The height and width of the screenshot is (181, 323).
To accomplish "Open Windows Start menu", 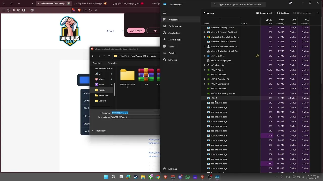I will tap(106, 177).
